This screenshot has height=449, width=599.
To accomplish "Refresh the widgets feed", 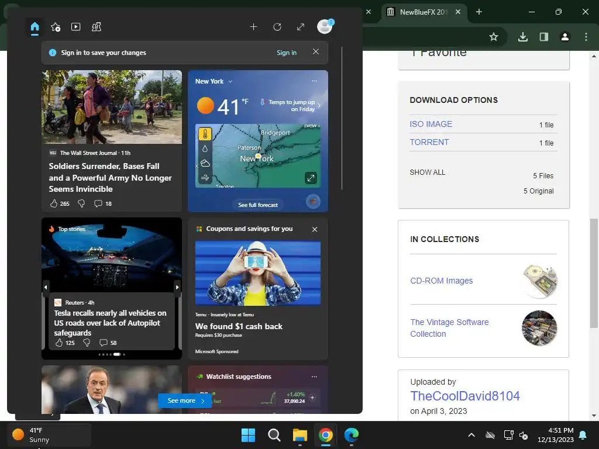I will (277, 27).
